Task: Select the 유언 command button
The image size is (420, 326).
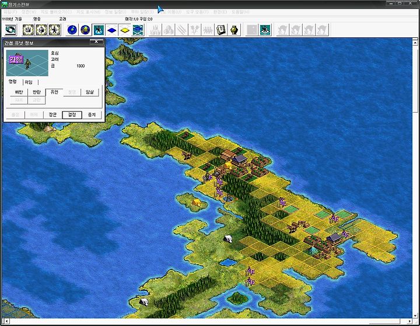Action: (54, 92)
